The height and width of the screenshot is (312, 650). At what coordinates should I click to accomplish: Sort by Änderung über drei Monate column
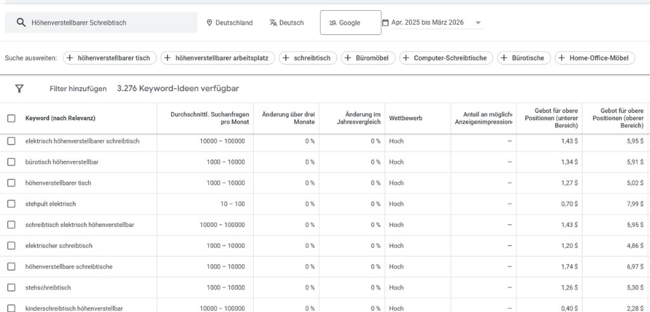pos(288,118)
